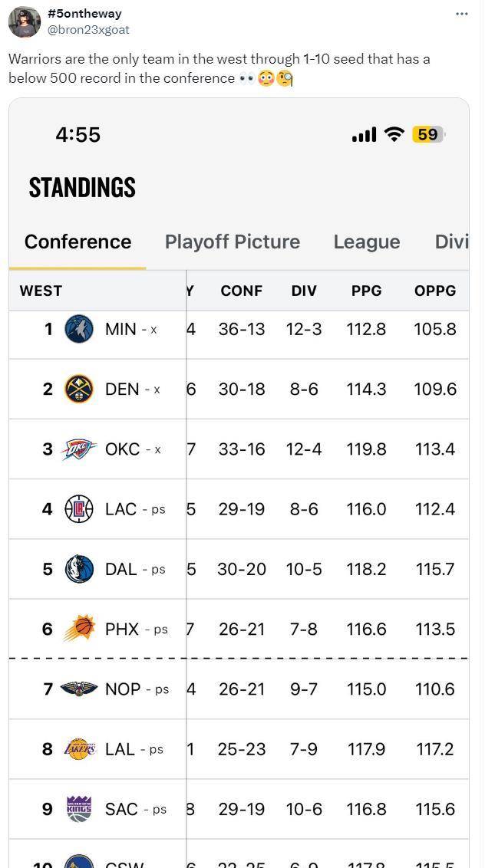Tap the Lakers logo
The height and width of the screenshot is (868, 485).
click(x=79, y=748)
